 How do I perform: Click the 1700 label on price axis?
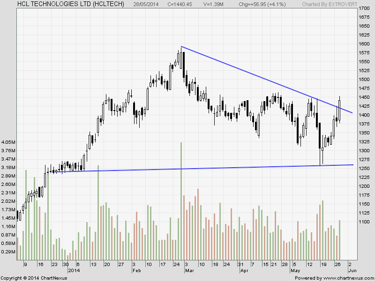(363, 8)
